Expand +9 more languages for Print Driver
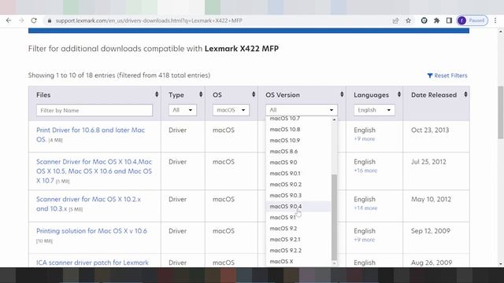 tap(364, 139)
